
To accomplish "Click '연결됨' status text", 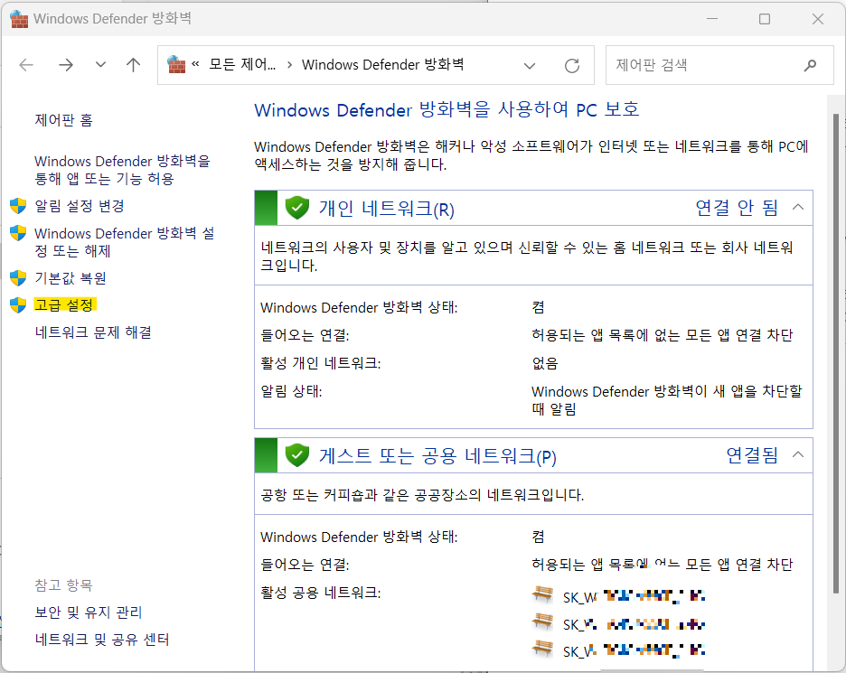I will (752, 455).
